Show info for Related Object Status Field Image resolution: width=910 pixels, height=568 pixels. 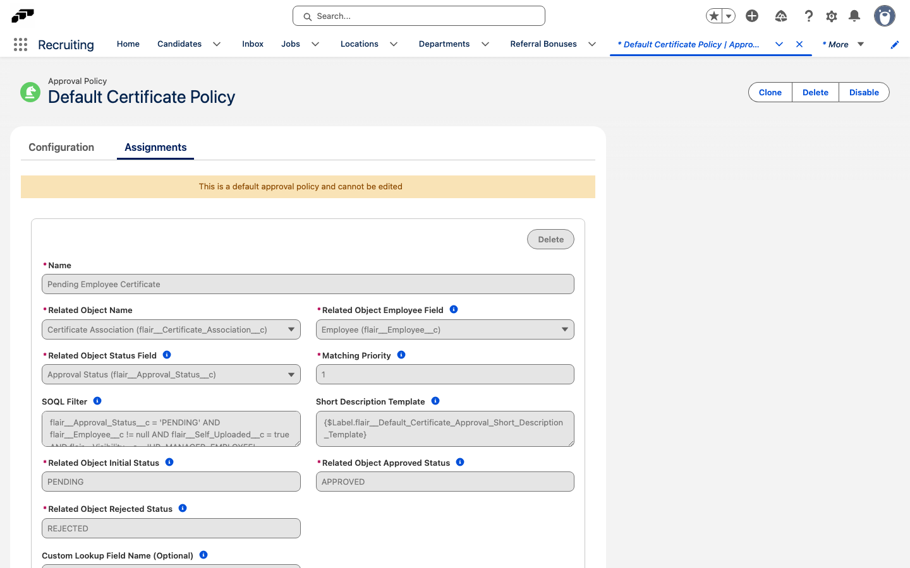(167, 355)
